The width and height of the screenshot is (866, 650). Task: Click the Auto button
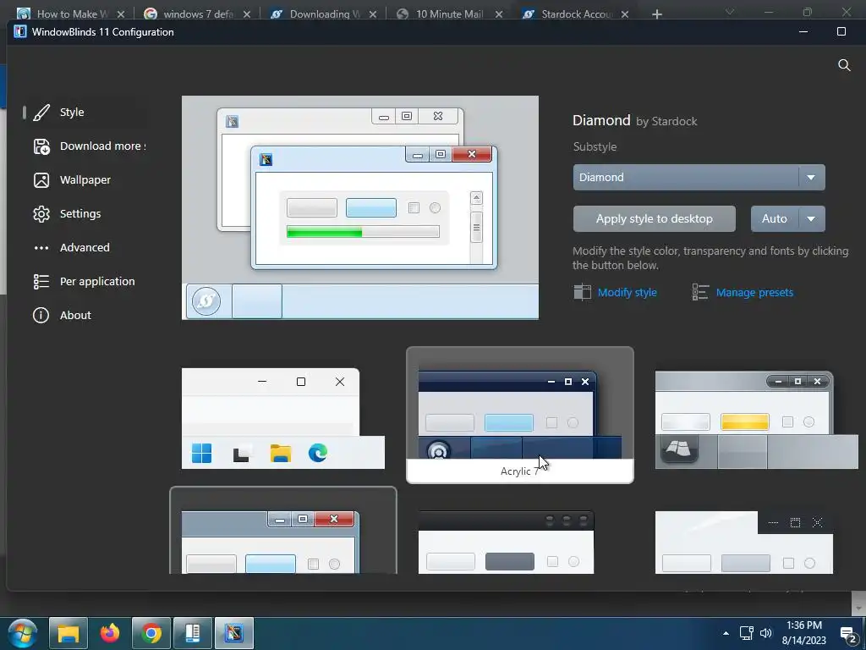(x=775, y=219)
